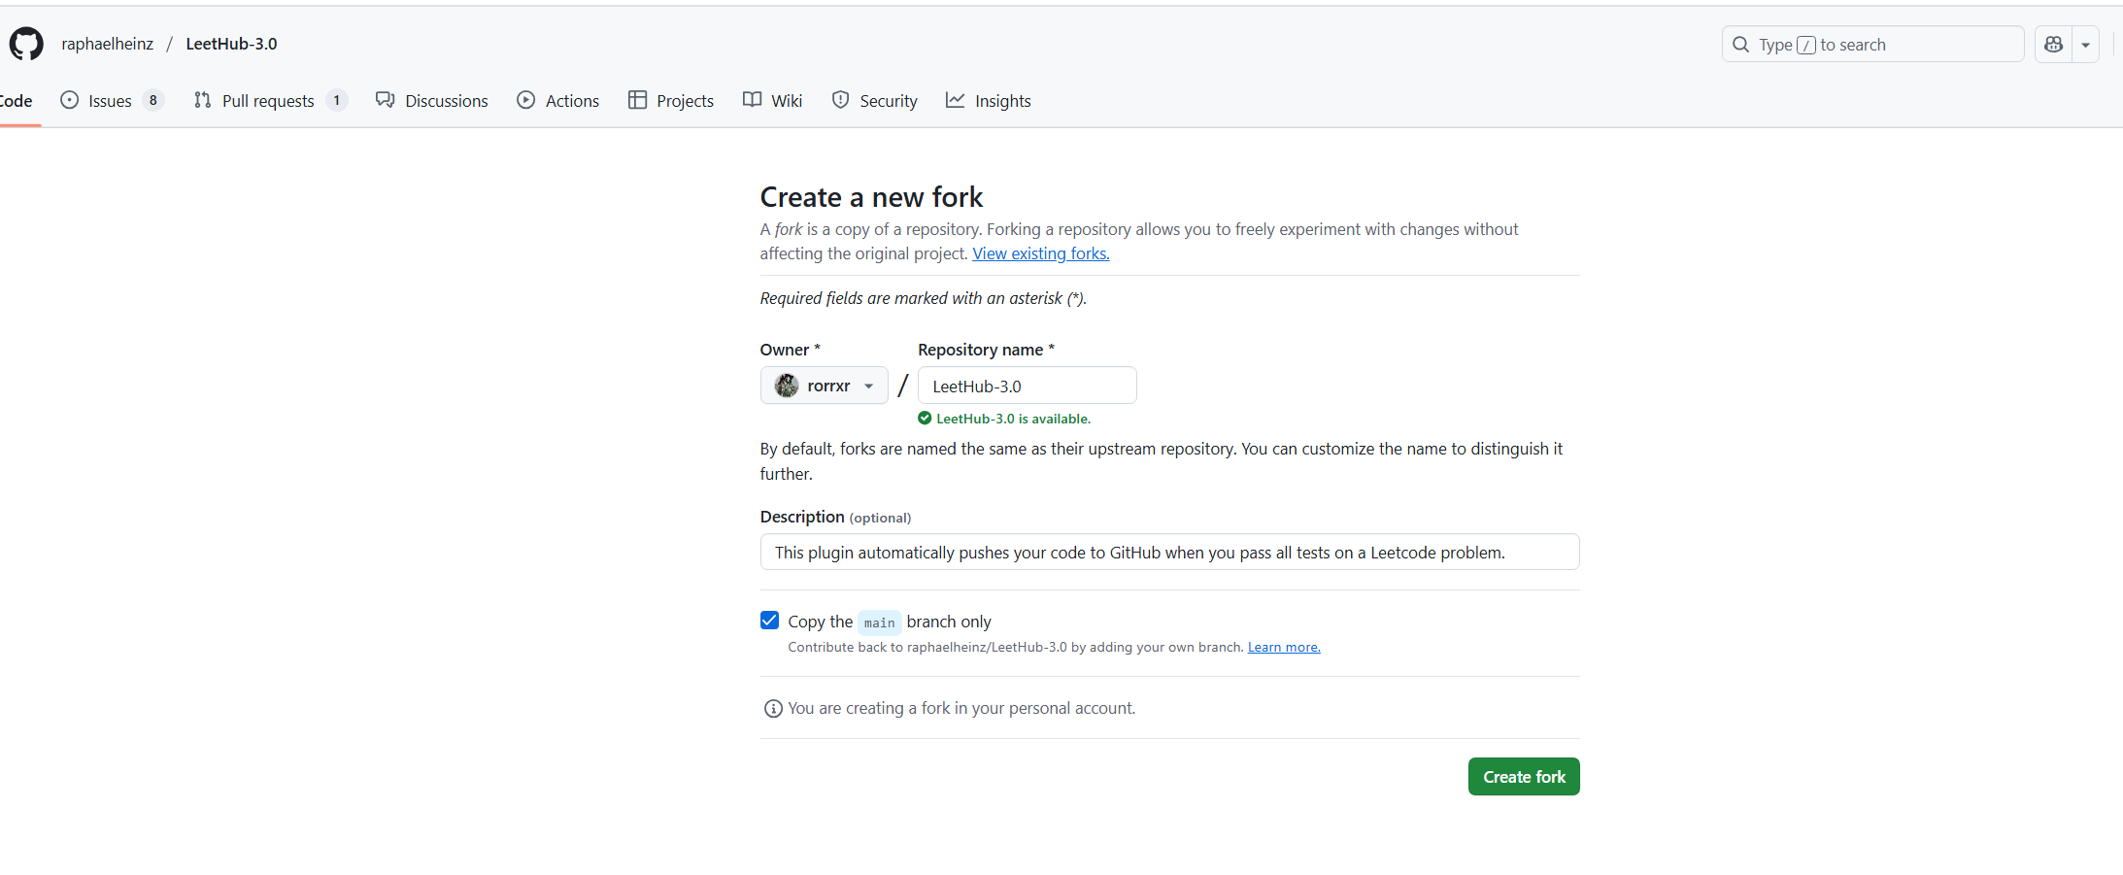The width and height of the screenshot is (2123, 875).
Task: Open the Wiki tab
Action: [773, 101]
